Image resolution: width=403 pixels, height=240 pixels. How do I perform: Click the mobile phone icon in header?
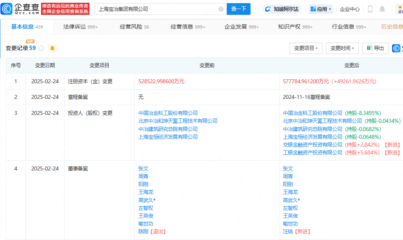coord(370,9)
